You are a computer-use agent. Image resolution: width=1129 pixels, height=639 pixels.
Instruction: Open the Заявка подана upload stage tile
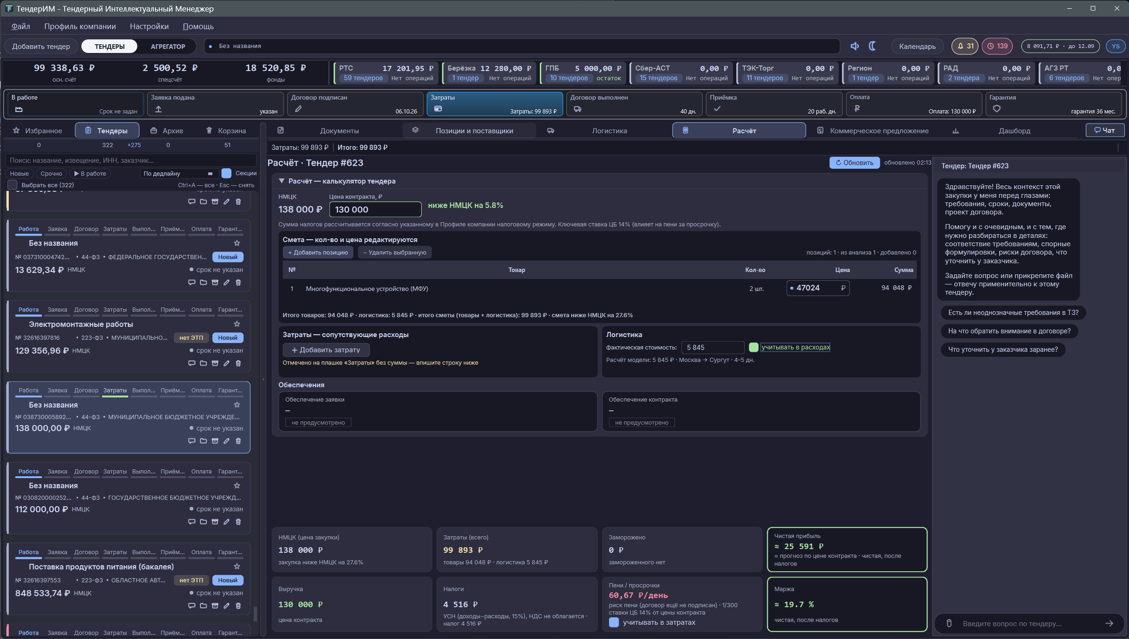pos(215,104)
